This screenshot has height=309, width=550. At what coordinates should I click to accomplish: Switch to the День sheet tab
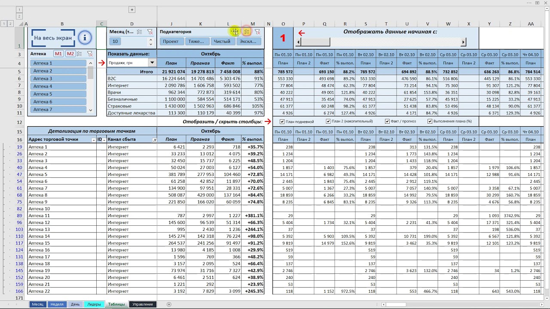tap(75, 304)
